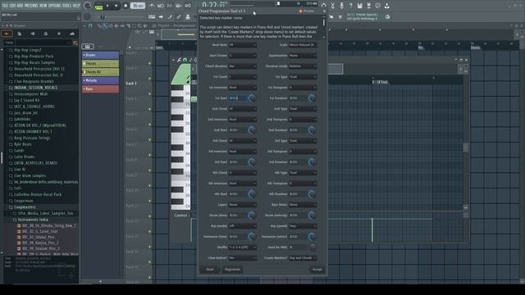The width and height of the screenshot is (525, 295).
Task: Click the microphone recording icon
Action: [x=341, y=6]
